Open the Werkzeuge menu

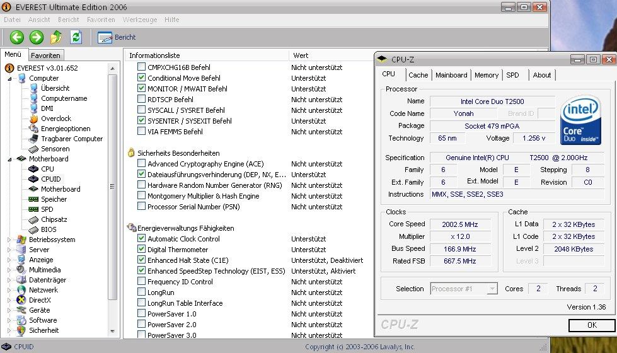(140, 20)
